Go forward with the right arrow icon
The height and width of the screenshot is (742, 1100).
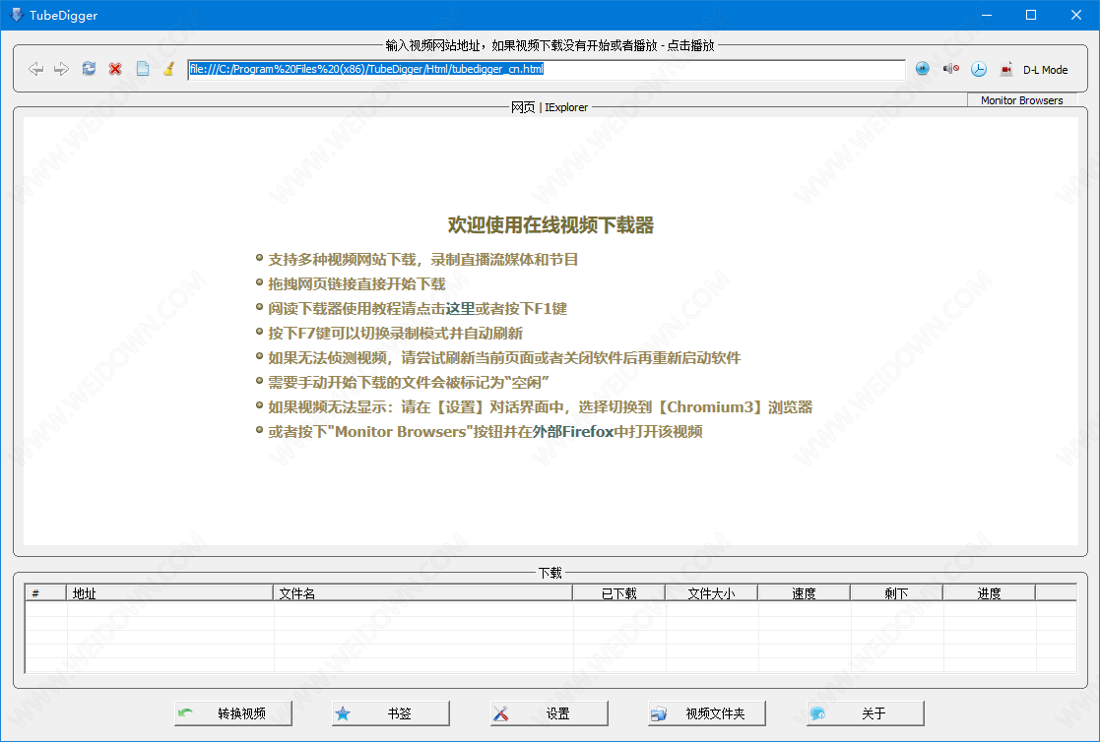[x=62, y=69]
